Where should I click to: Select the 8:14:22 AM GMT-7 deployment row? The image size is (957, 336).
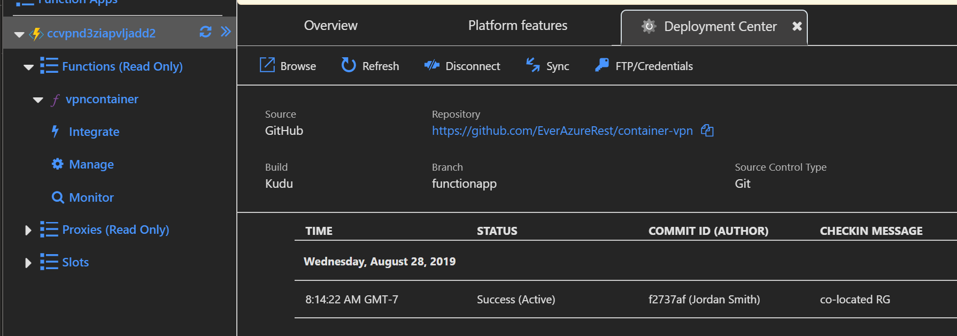coord(626,300)
